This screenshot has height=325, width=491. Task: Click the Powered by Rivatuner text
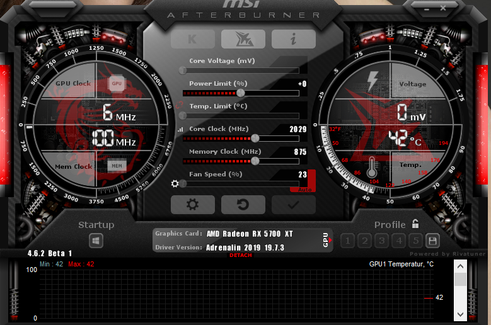coord(447,254)
